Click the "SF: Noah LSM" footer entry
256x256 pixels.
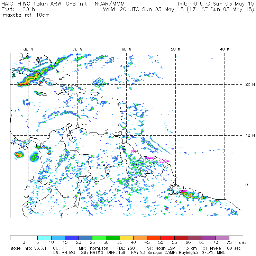pyautogui.click(x=161, y=248)
